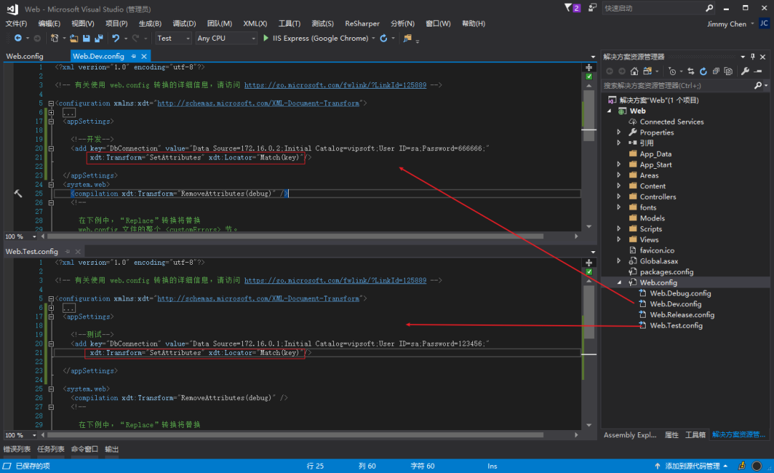Viewport: 774px width, 473px height.
Task: Toggle Show All Files in Solution Explorer
Action: [728, 72]
